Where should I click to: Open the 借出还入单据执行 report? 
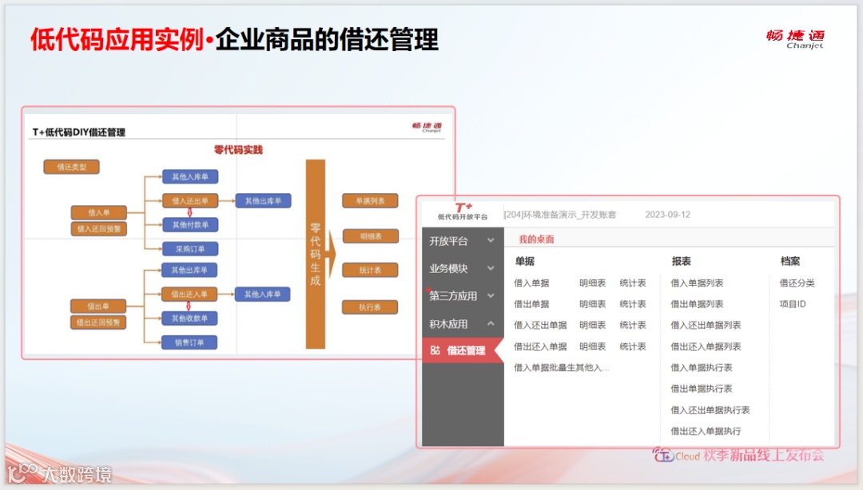706,431
